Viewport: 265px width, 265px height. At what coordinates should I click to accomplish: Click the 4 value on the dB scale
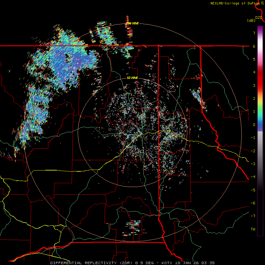(254, 72)
